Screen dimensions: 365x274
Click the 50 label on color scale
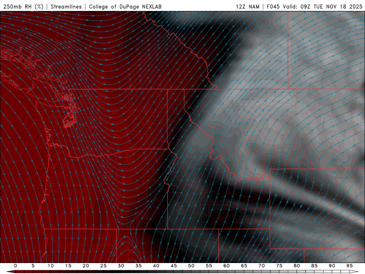coord(191,266)
